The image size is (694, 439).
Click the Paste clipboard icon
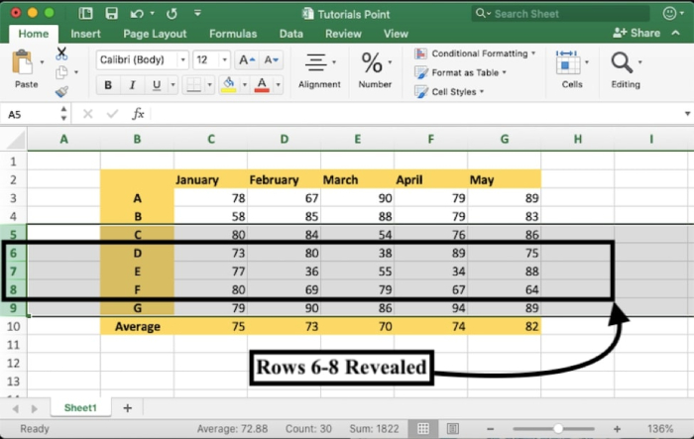(x=25, y=64)
